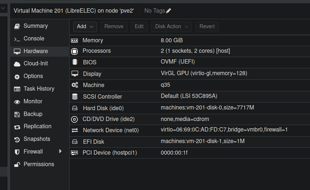Click the Summary notebook icon in sidebar
310x190 pixels.
(x=17, y=26)
